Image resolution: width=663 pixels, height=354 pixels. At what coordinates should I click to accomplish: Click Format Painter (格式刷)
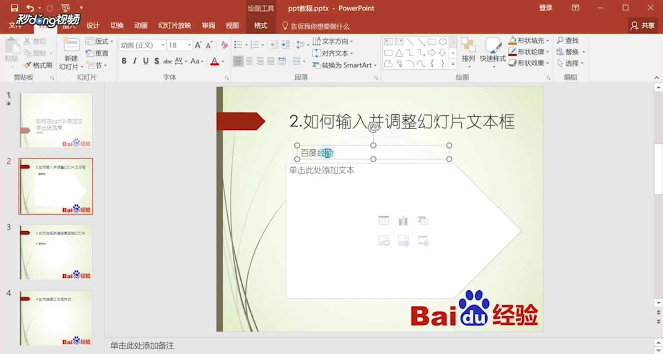[x=38, y=65]
